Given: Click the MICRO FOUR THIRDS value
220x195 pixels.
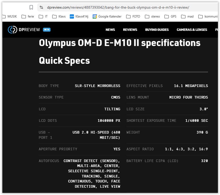Looking at the screenshot, I should (x=188, y=97).
